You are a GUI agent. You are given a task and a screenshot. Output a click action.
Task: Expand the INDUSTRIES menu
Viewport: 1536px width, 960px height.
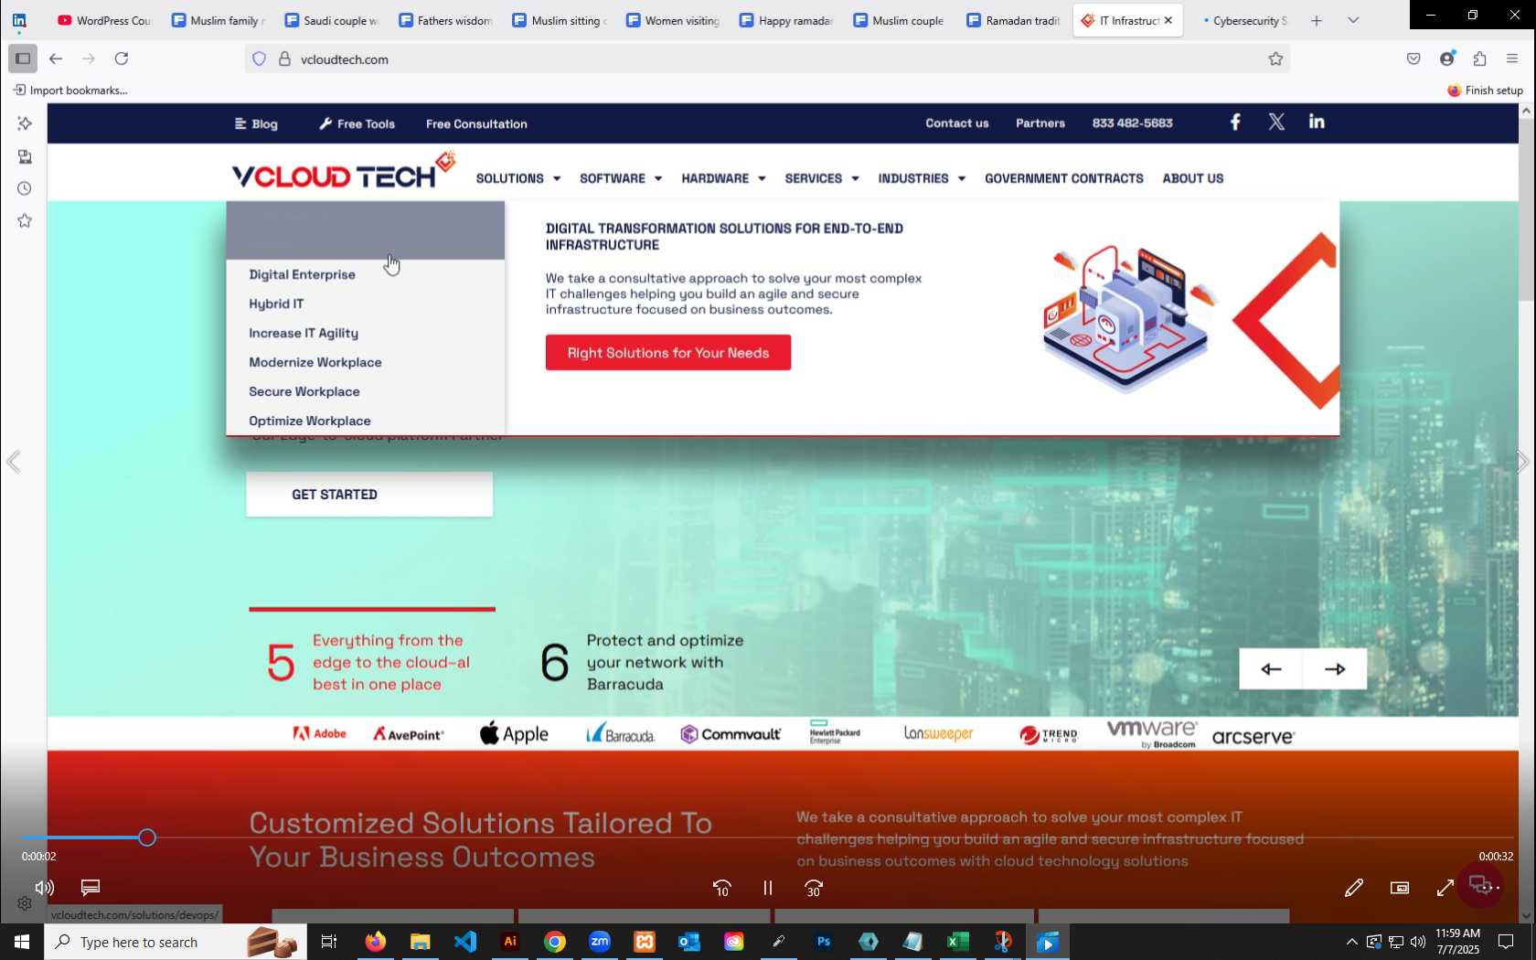pyautogui.click(x=922, y=178)
